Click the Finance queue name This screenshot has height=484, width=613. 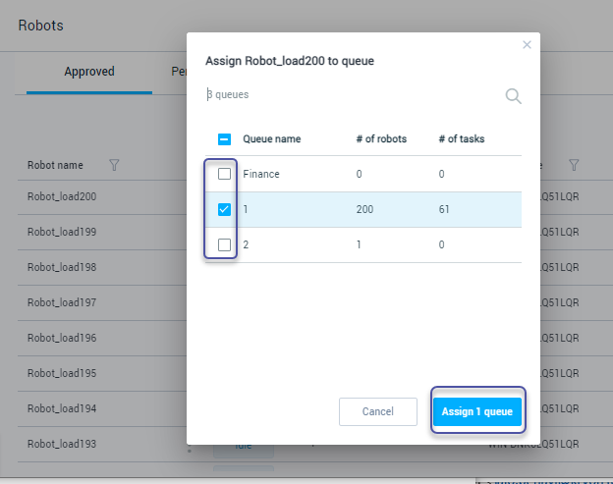click(261, 174)
